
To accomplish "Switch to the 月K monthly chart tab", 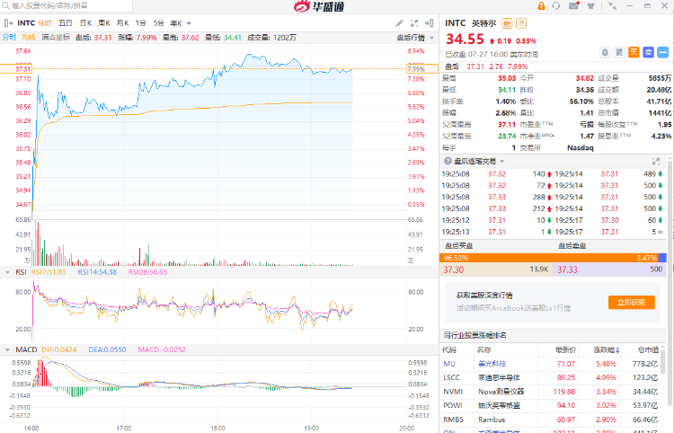I will [x=122, y=23].
